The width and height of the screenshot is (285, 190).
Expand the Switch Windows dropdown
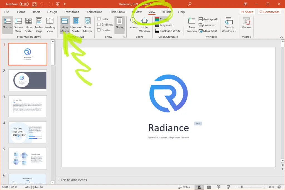click(229, 25)
